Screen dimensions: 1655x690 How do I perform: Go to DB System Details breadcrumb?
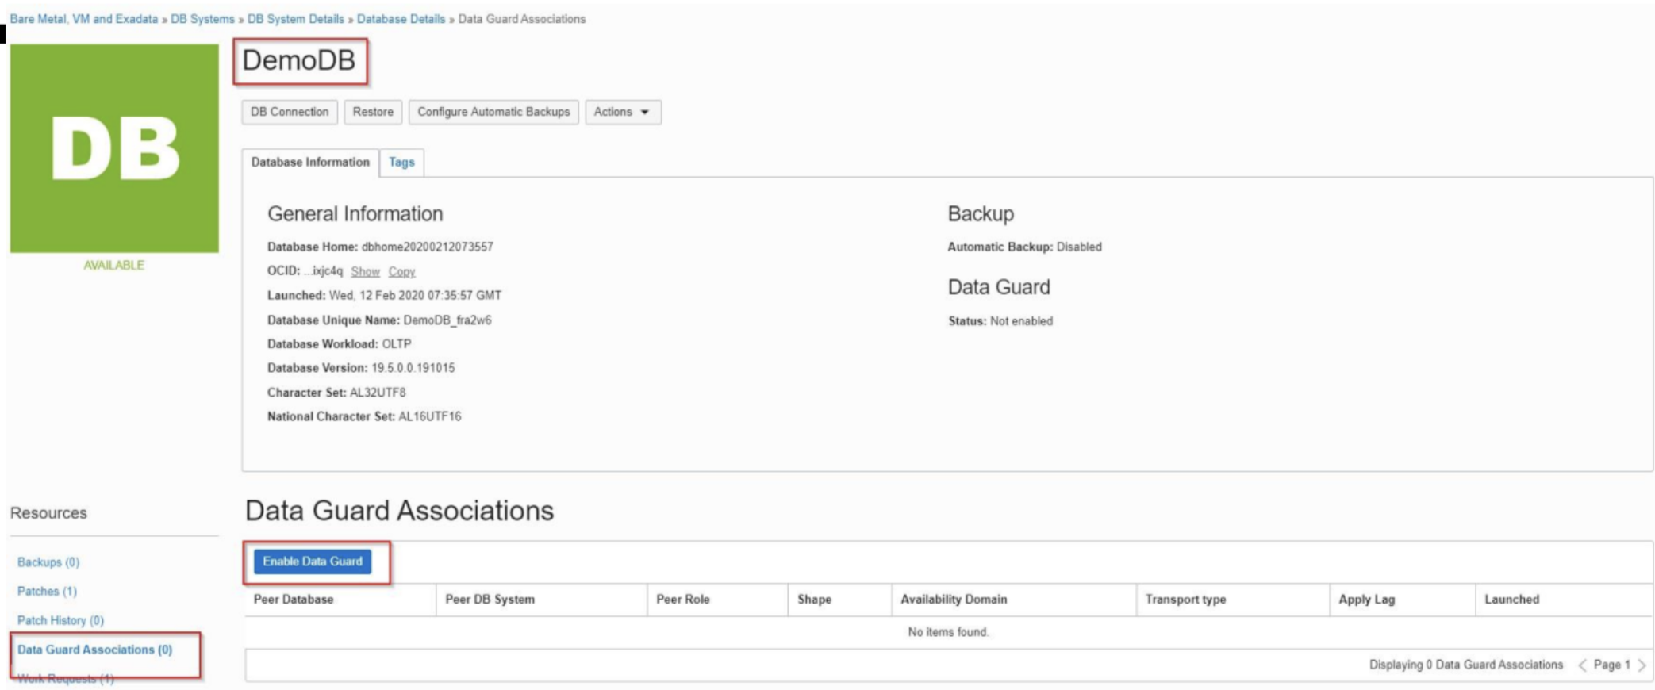tap(295, 19)
